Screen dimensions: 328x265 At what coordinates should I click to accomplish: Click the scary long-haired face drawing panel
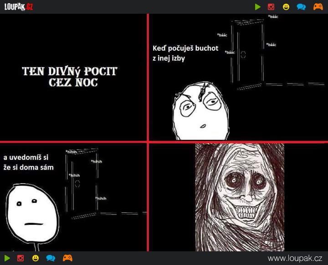tap(240, 197)
